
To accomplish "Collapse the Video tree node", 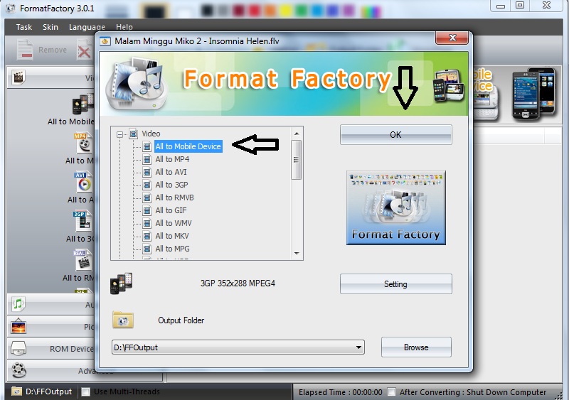I will (x=119, y=134).
